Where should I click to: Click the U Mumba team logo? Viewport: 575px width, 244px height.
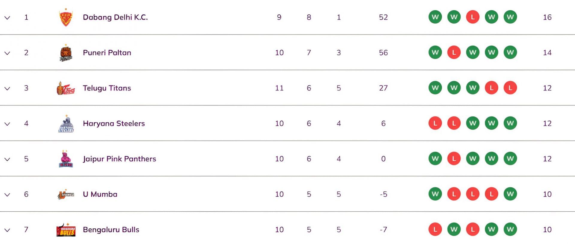coord(66,195)
